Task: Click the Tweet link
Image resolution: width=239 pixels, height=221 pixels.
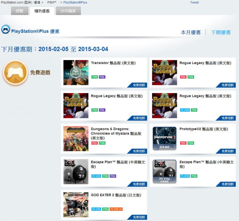Action: 194,3
